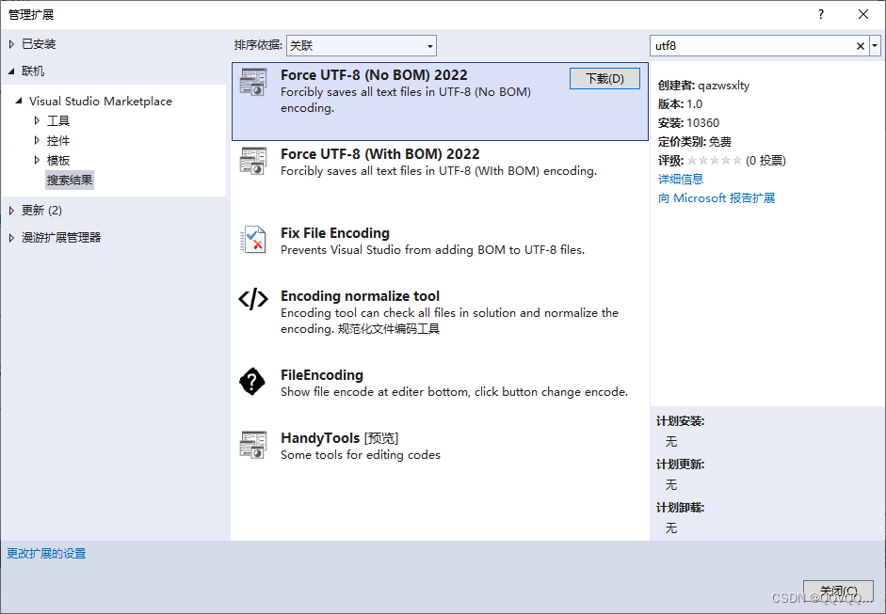Click 'Some tools for editing codes' description

[361, 455]
